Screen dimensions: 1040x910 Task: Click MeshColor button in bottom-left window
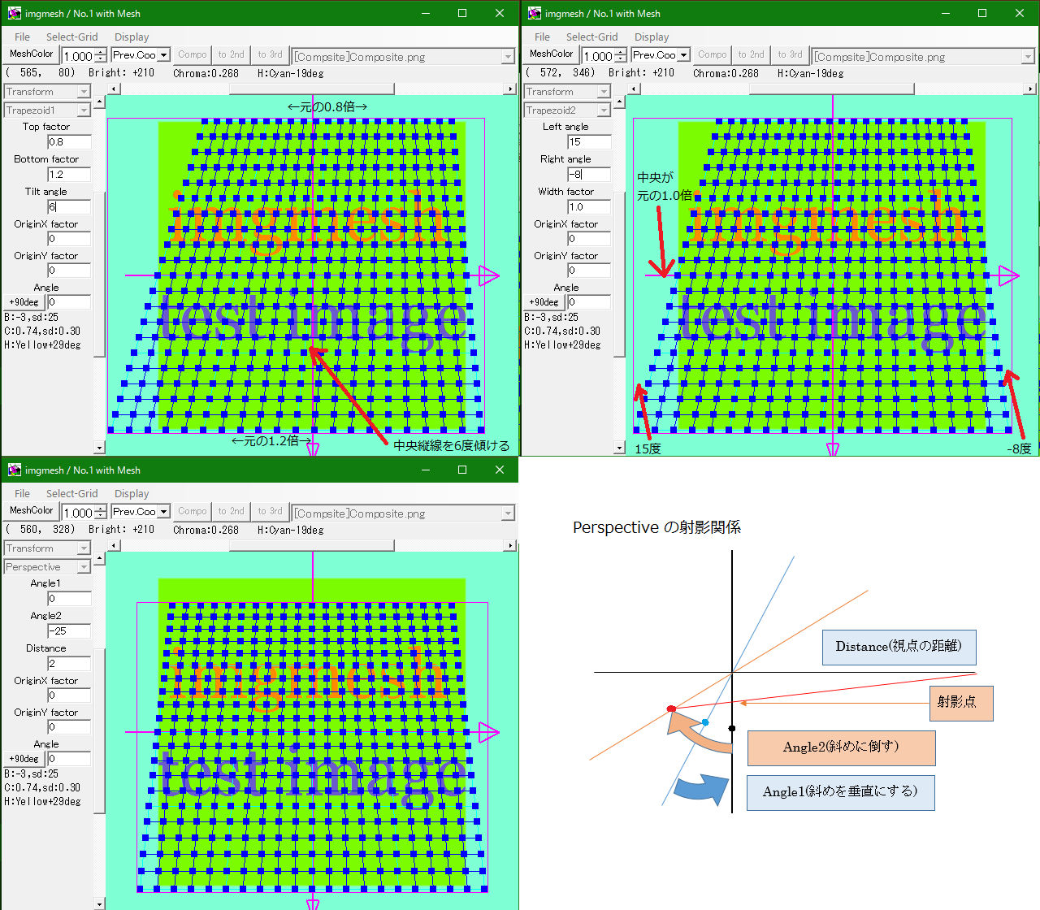coord(31,511)
